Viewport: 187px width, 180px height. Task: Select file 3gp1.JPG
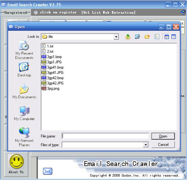[52, 62]
